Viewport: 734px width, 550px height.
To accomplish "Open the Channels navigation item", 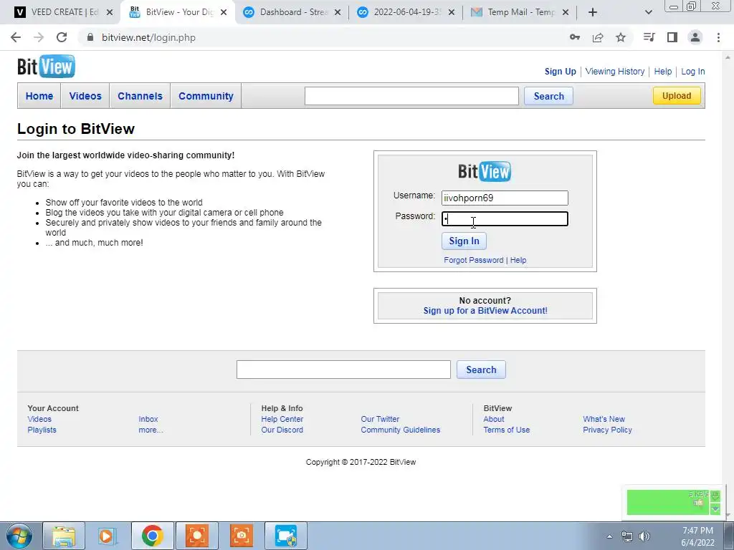I will pos(140,96).
